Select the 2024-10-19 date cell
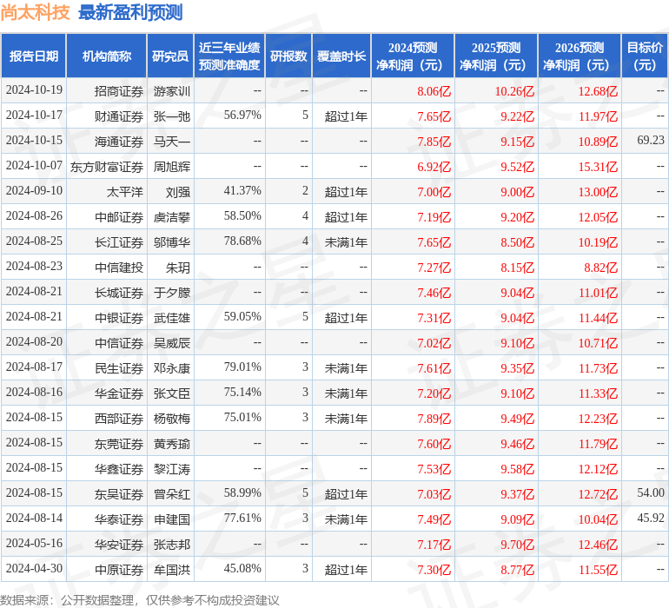 [x=34, y=90]
